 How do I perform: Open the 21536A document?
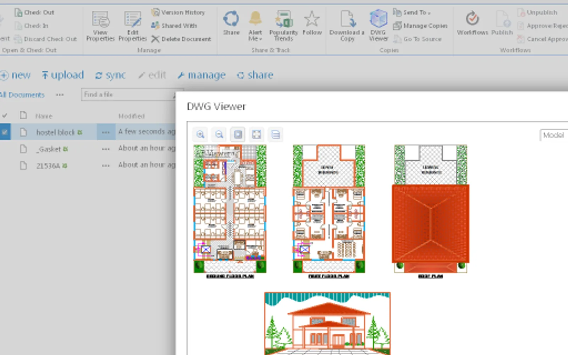48,166
